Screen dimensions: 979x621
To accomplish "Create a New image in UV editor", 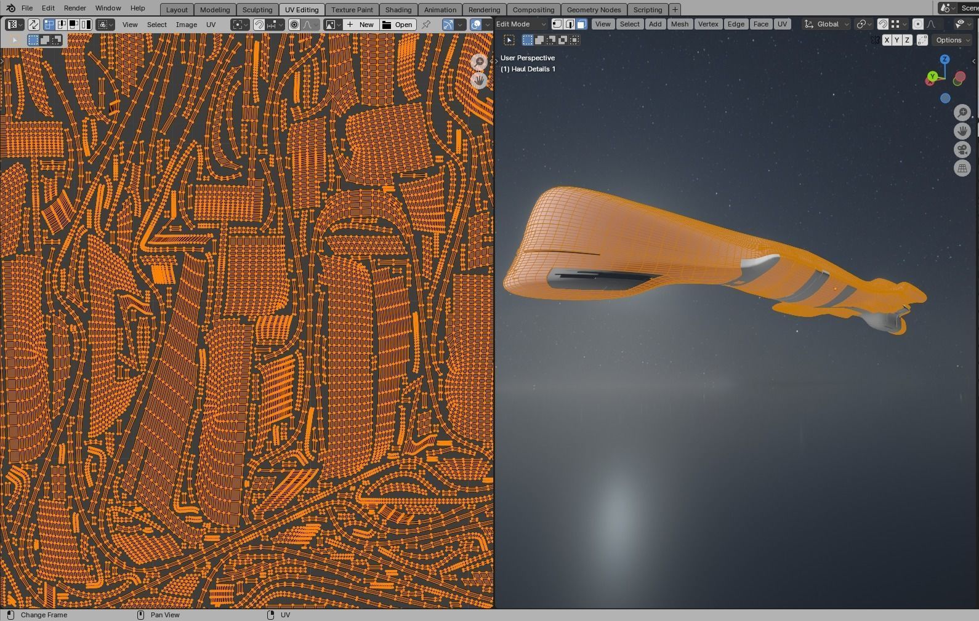I will tap(361, 25).
